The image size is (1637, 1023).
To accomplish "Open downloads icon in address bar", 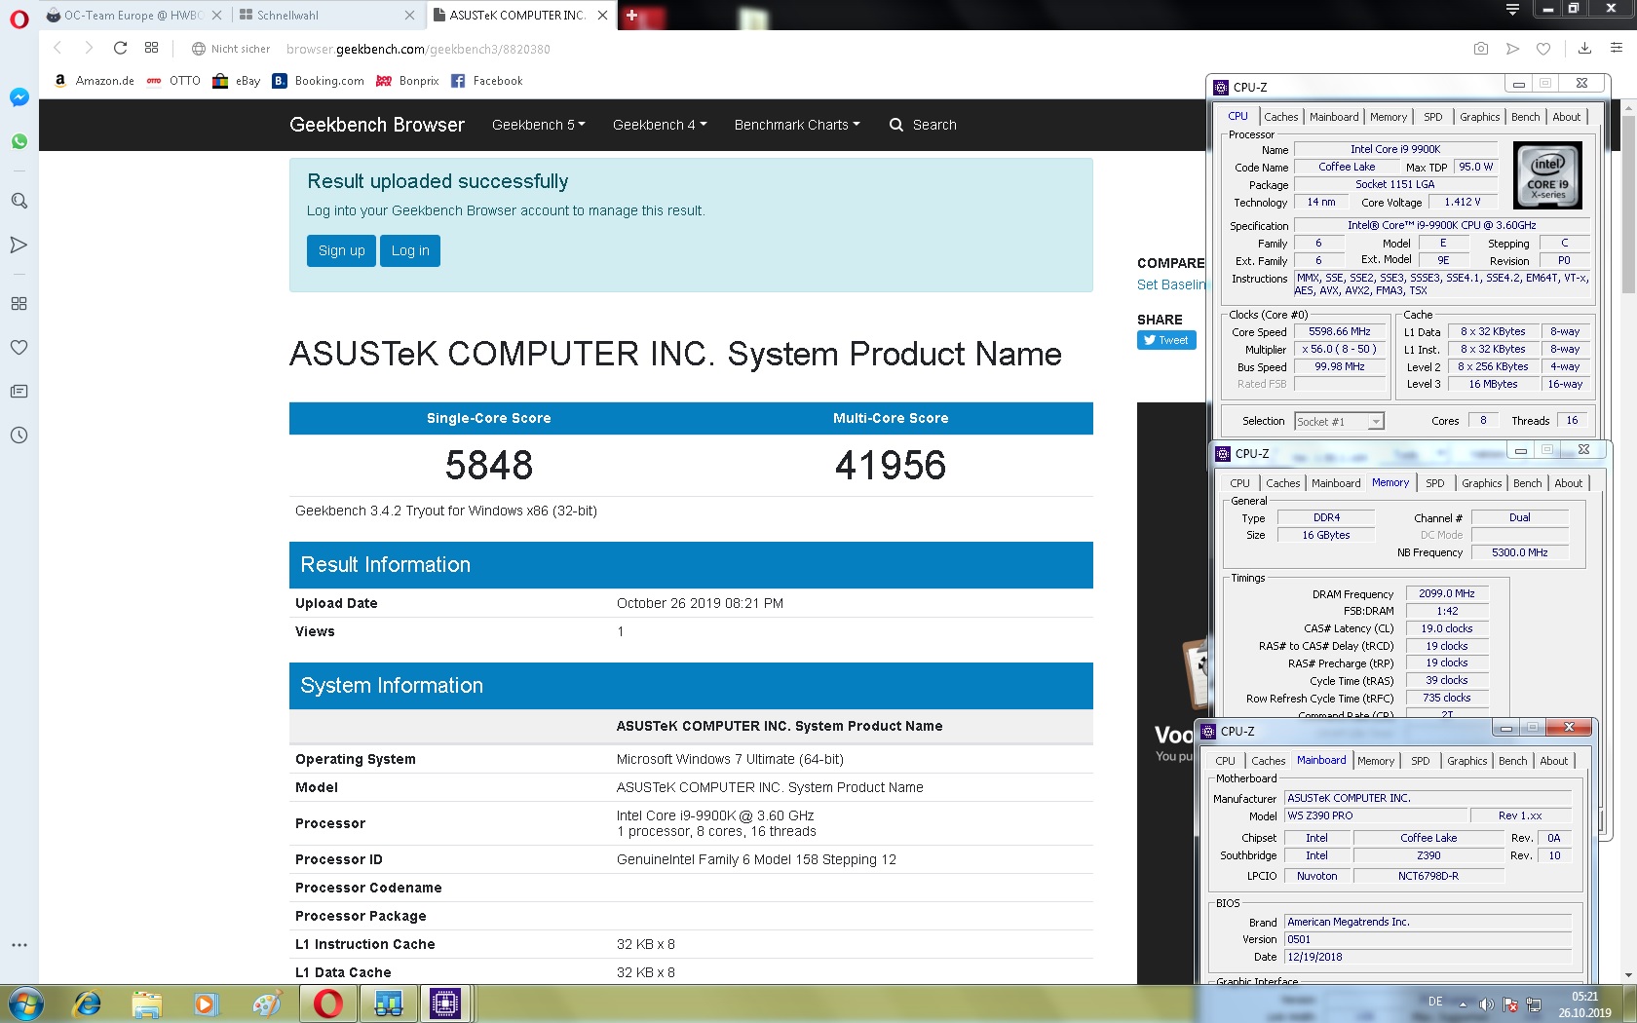I will pos(1584,49).
